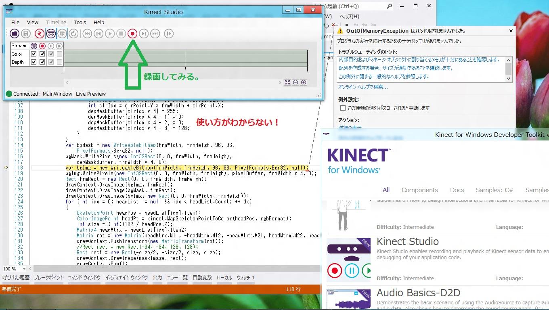Open the エラー一覧 panel tab
This screenshot has width=549, height=310.
(177, 278)
